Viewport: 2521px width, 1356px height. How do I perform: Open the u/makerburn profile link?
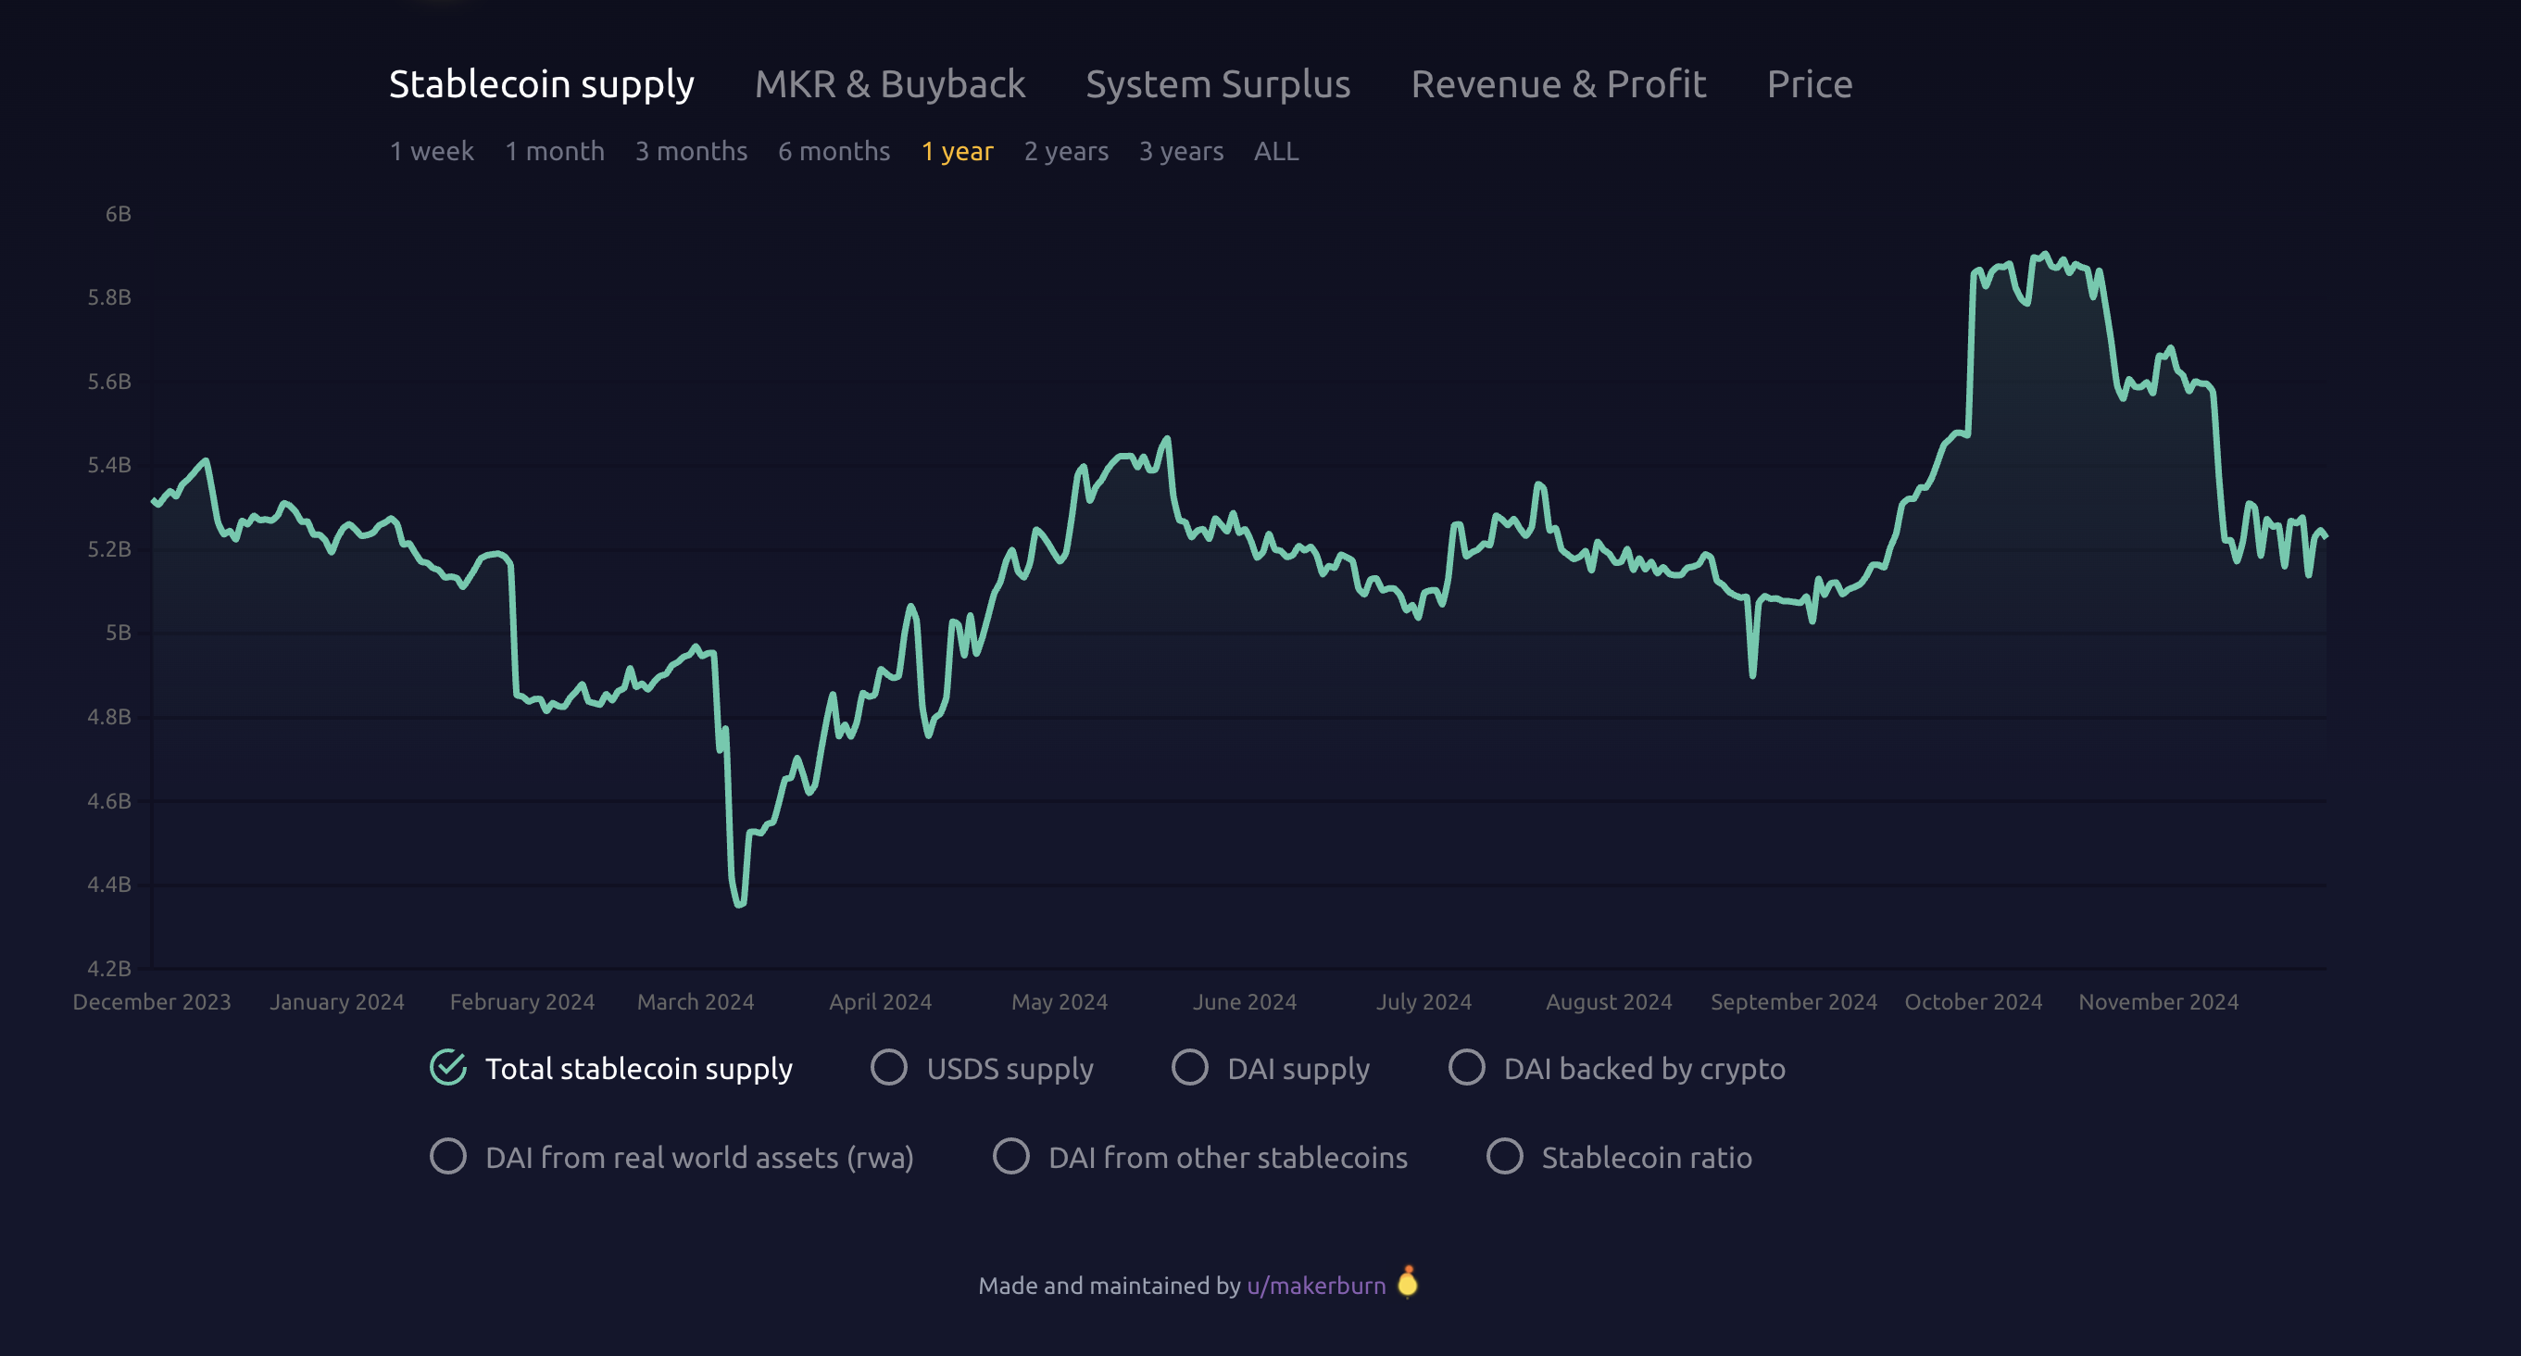[x=1315, y=1286]
